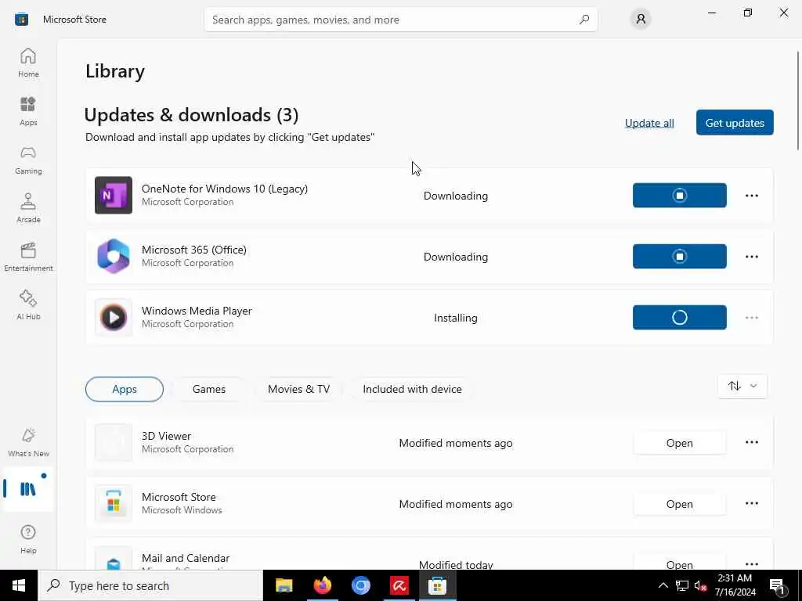Open the Apps section in sidebar
This screenshot has height=601, width=802.
coord(28,111)
